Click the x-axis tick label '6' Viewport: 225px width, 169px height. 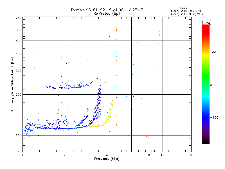point(131,155)
